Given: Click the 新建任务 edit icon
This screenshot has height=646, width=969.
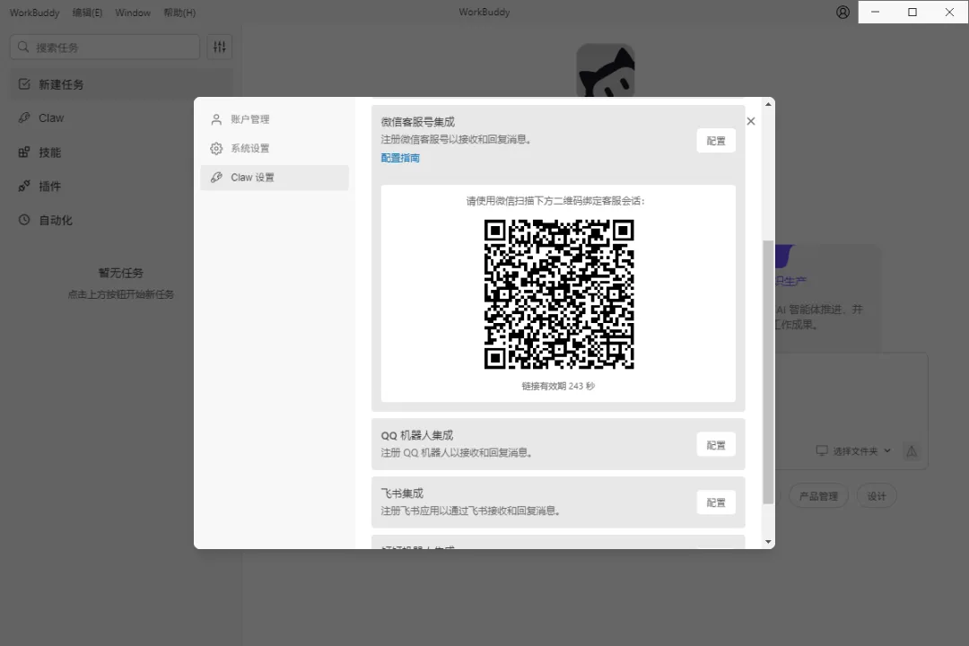Looking at the screenshot, I should click(24, 84).
